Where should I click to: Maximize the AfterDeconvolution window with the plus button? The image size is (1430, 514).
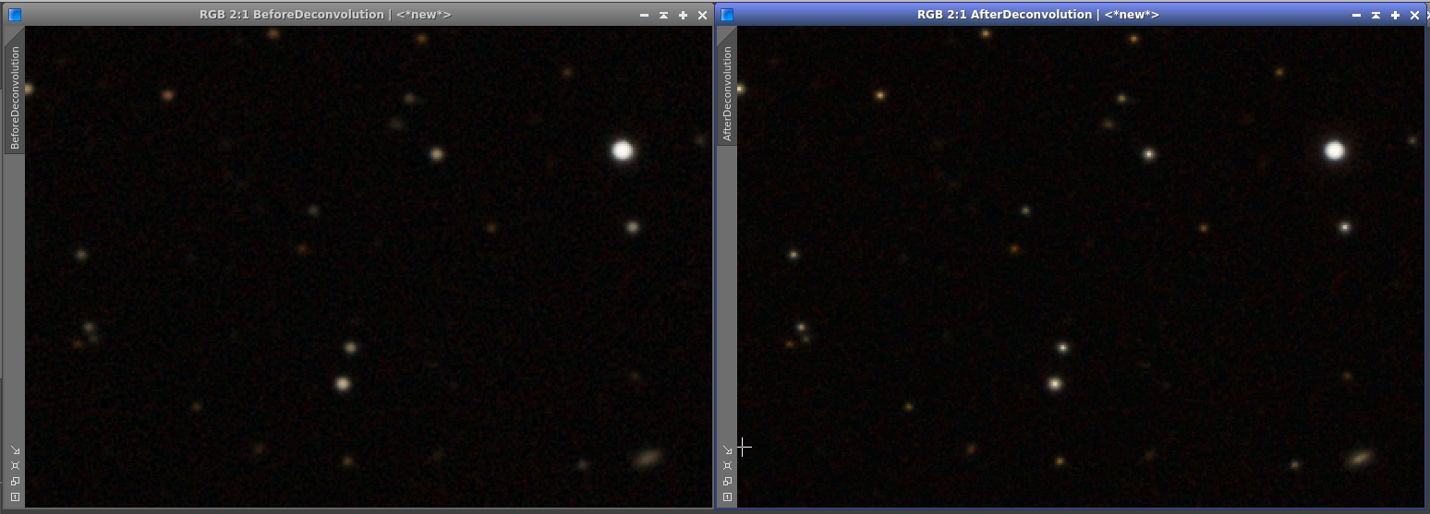(x=1395, y=16)
